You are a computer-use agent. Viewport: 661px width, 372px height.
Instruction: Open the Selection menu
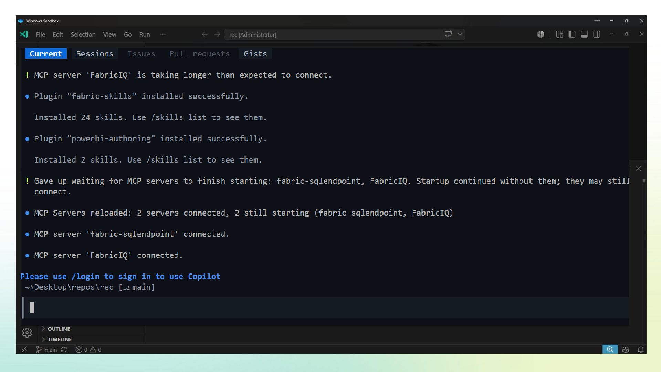point(83,34)
